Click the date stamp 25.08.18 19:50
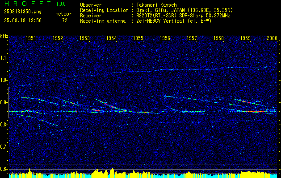The image size is (281, 178). point(23,20)
